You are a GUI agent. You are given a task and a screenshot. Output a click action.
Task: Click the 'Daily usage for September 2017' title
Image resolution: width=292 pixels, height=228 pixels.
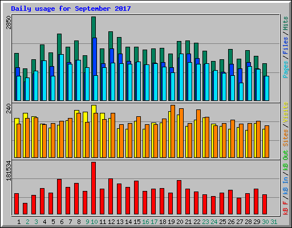coord(71,9)
